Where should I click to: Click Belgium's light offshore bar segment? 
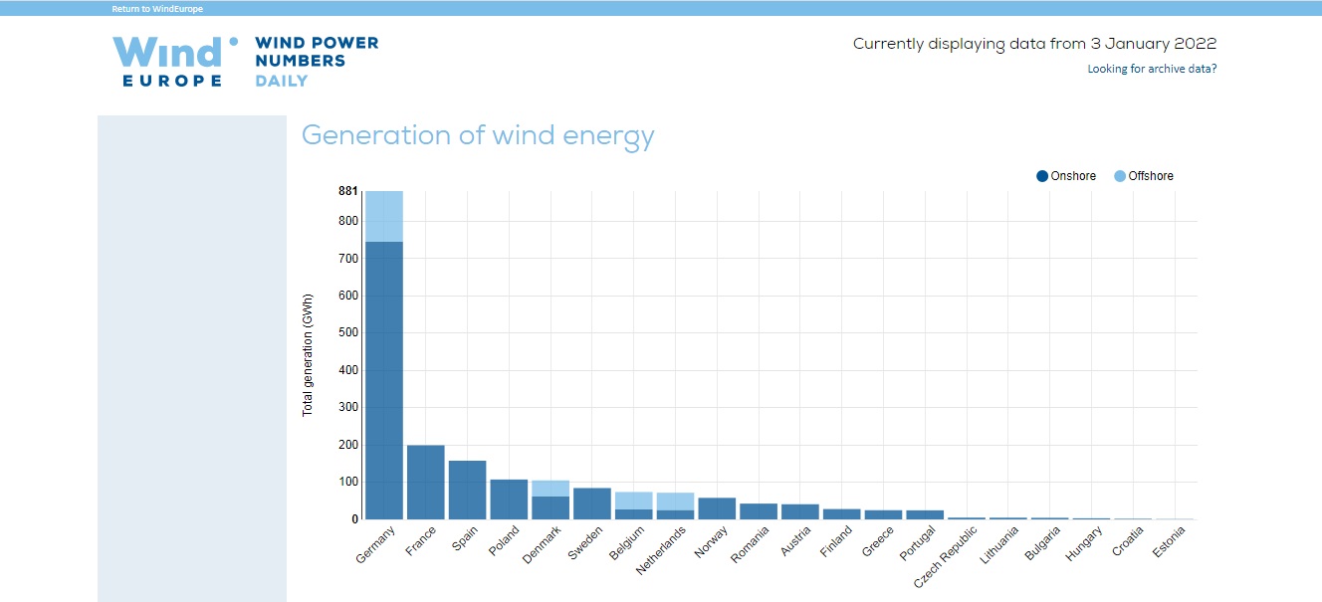click(633, 501)
